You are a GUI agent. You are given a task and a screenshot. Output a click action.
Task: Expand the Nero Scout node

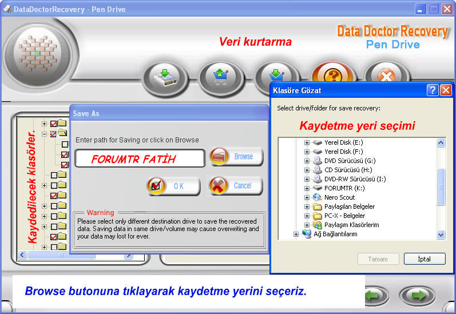(307, 197)
